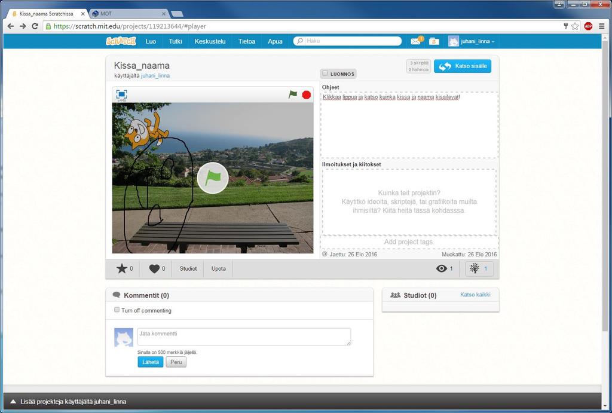Click the Scratch logo in navbar
The width and height of the screenshot is (612, 413).
[121, 41]
